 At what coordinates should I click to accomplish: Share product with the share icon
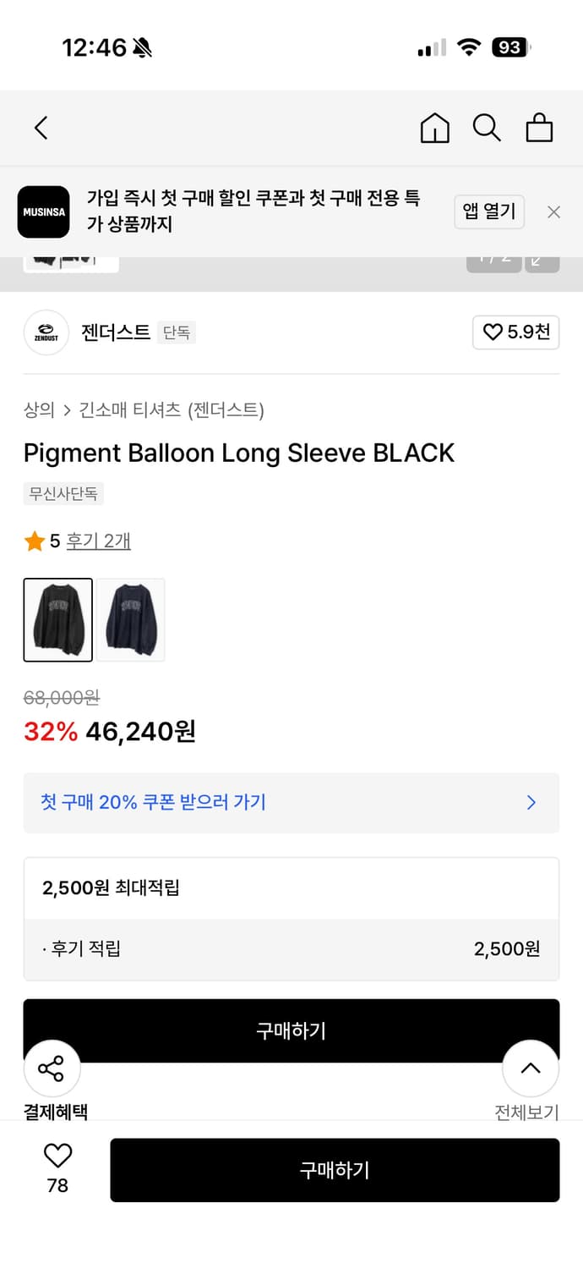[52, 1068]
